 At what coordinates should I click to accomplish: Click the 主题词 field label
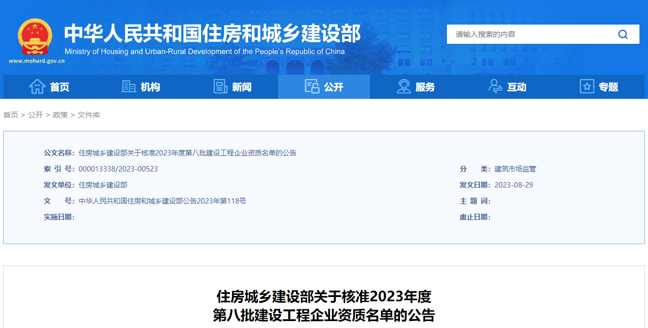475,201
